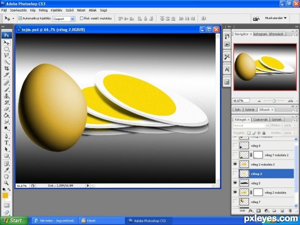Click the Windows Start button

coord(14,220)
